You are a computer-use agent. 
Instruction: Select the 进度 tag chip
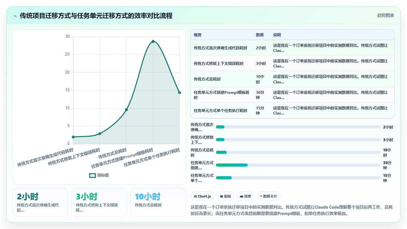tap(245, 196)
